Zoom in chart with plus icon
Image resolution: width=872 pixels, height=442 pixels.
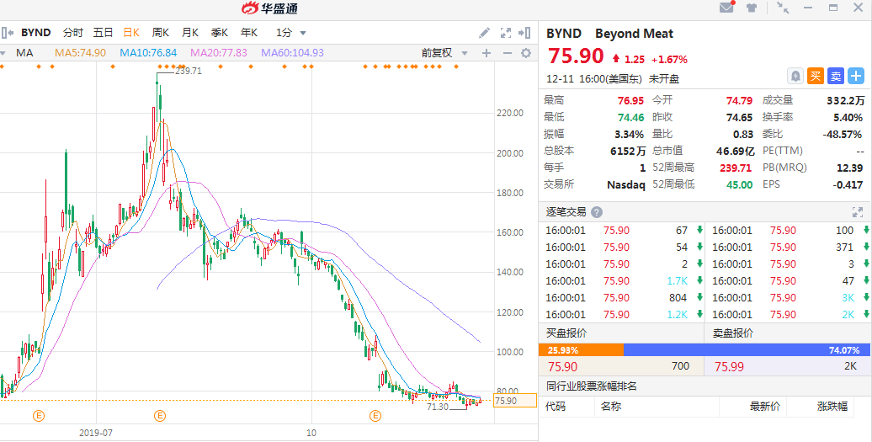486,53
